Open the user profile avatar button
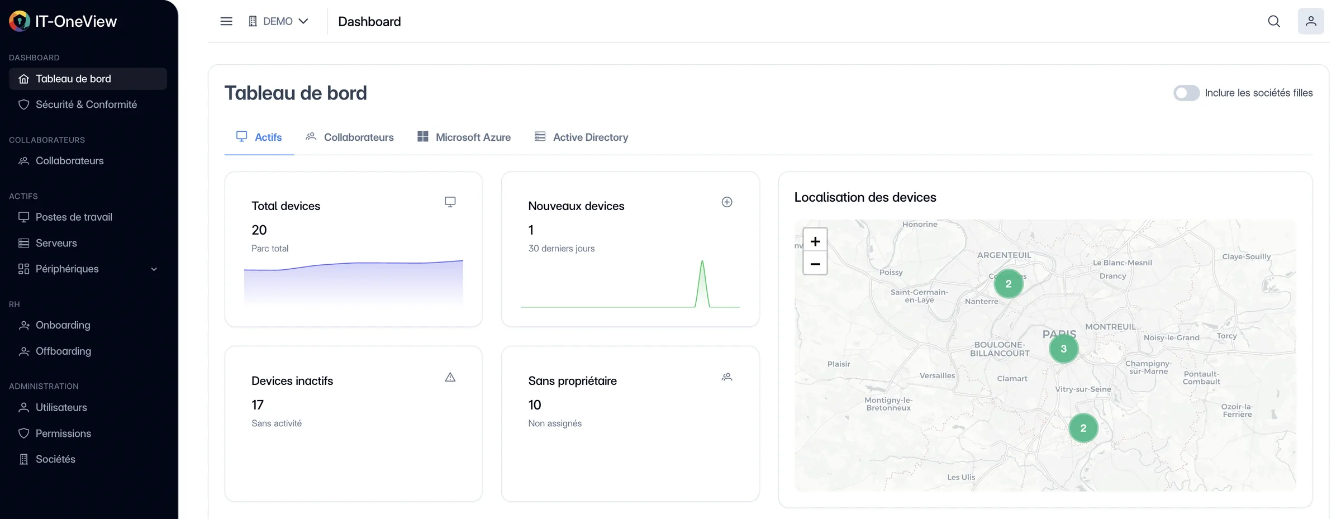Image resolution: width=1341 pixels, height=519 pixels. point(1311,21)
